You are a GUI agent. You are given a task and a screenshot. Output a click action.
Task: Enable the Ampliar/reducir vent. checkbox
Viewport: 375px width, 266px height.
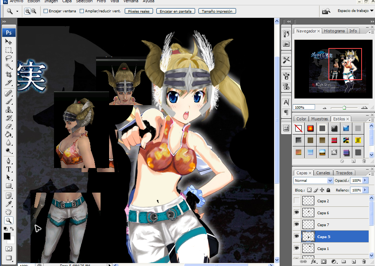82,11
